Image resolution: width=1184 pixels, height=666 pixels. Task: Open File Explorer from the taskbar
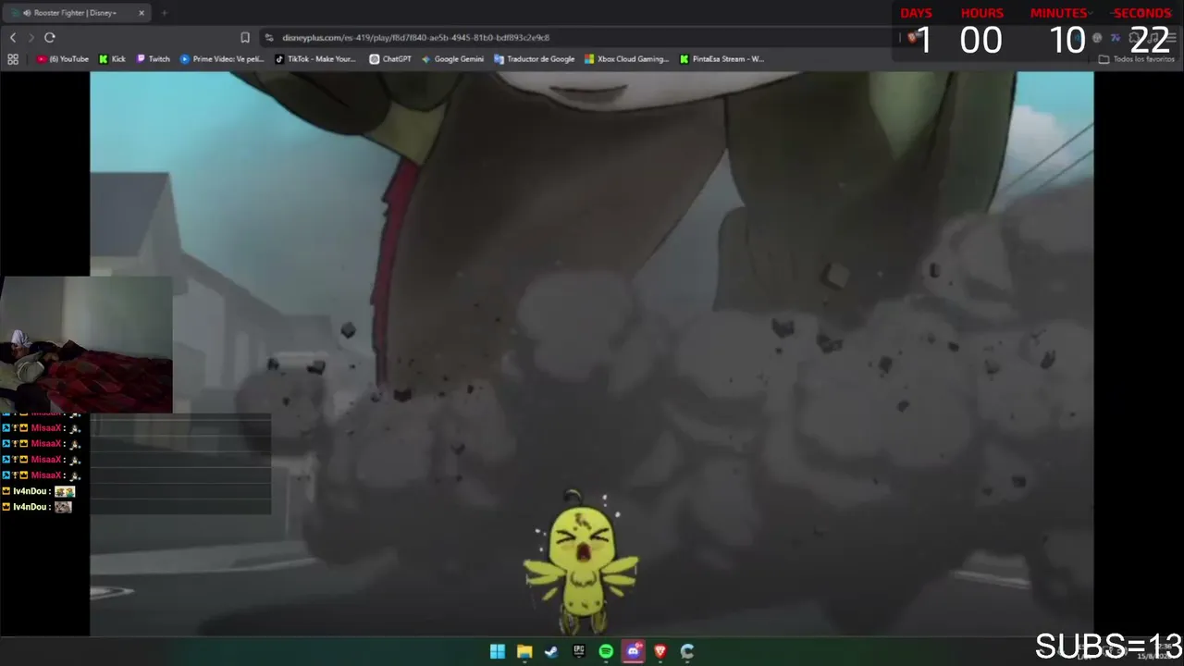pyautogui.click(x=524, y=651)
